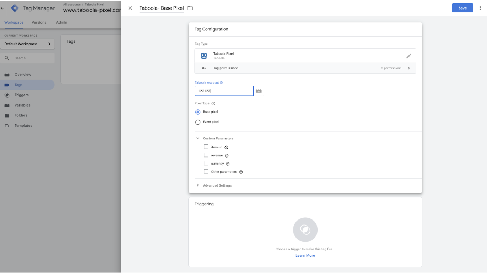
Task: Open the three-dot more actions menu
Action: (481, 8)
